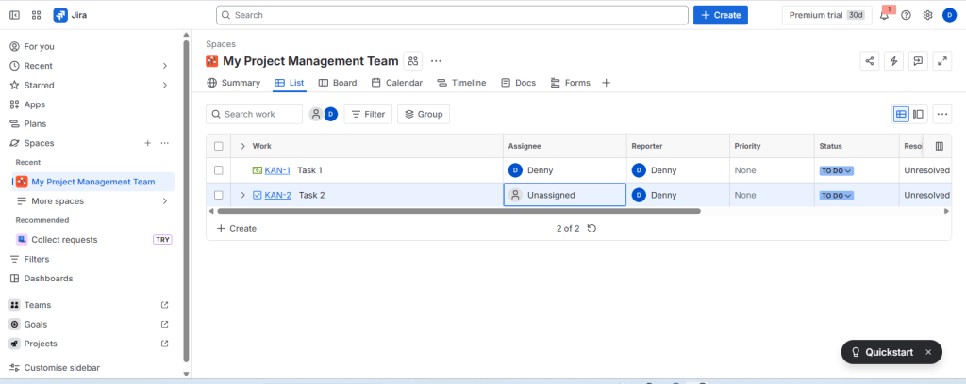Screen dimensions: 966x384
Task: Open the status dropdown for KAN-2
Action: [836, 196]
